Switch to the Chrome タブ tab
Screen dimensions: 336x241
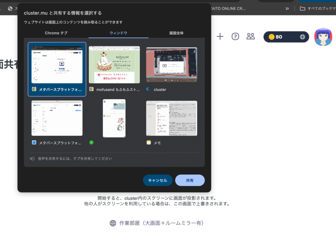56,33
